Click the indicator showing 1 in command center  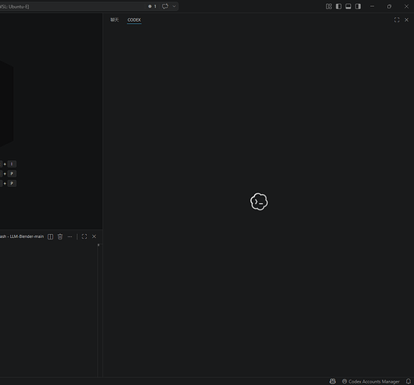point(152,6)
